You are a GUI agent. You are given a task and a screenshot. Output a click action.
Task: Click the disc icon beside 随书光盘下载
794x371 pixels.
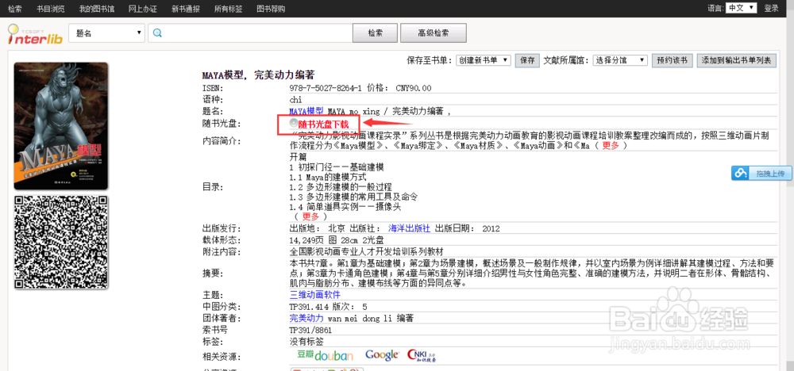(293, 124)
